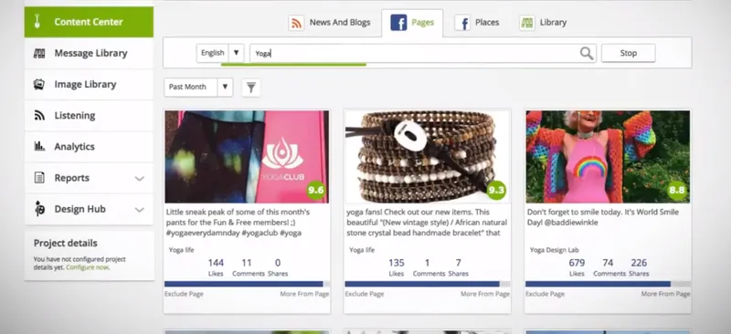The image size is (731, 334).
Task: Exclude Page on the World Smile Day post
Action: [x=545, y=294]
